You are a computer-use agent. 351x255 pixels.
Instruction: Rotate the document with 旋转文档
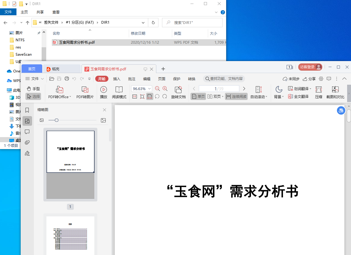[x=178, y=92]
